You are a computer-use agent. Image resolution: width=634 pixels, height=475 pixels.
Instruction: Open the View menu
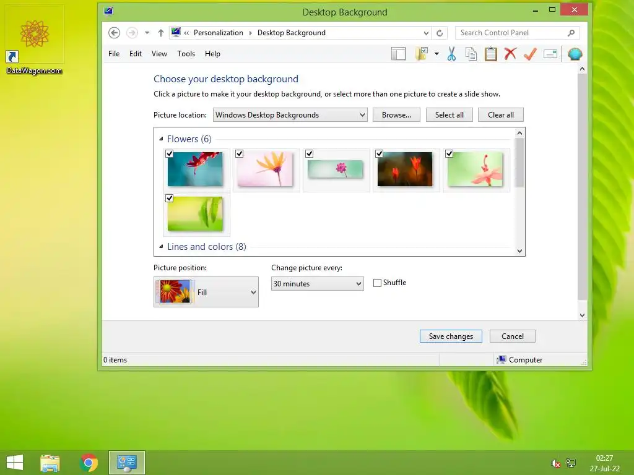159,54
